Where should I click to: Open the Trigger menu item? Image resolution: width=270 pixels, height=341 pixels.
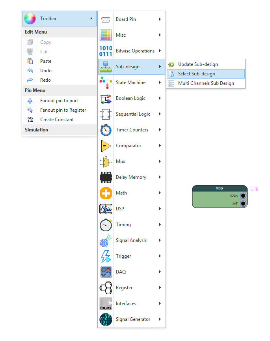click(x=132, y=256)
